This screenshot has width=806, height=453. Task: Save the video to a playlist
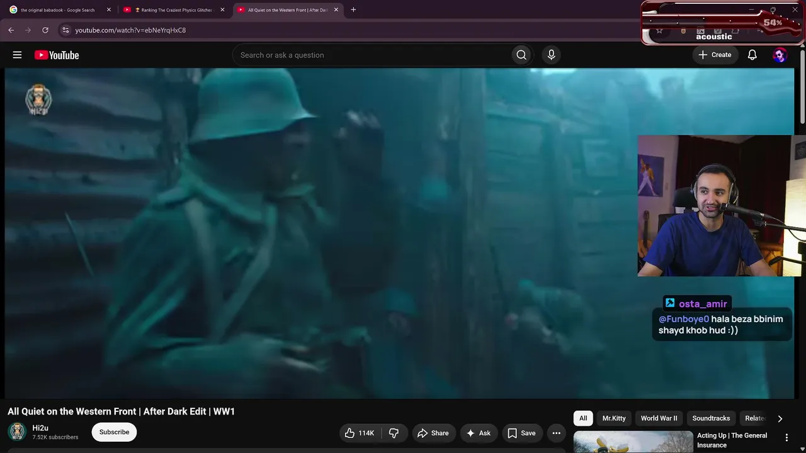(521, 433)
